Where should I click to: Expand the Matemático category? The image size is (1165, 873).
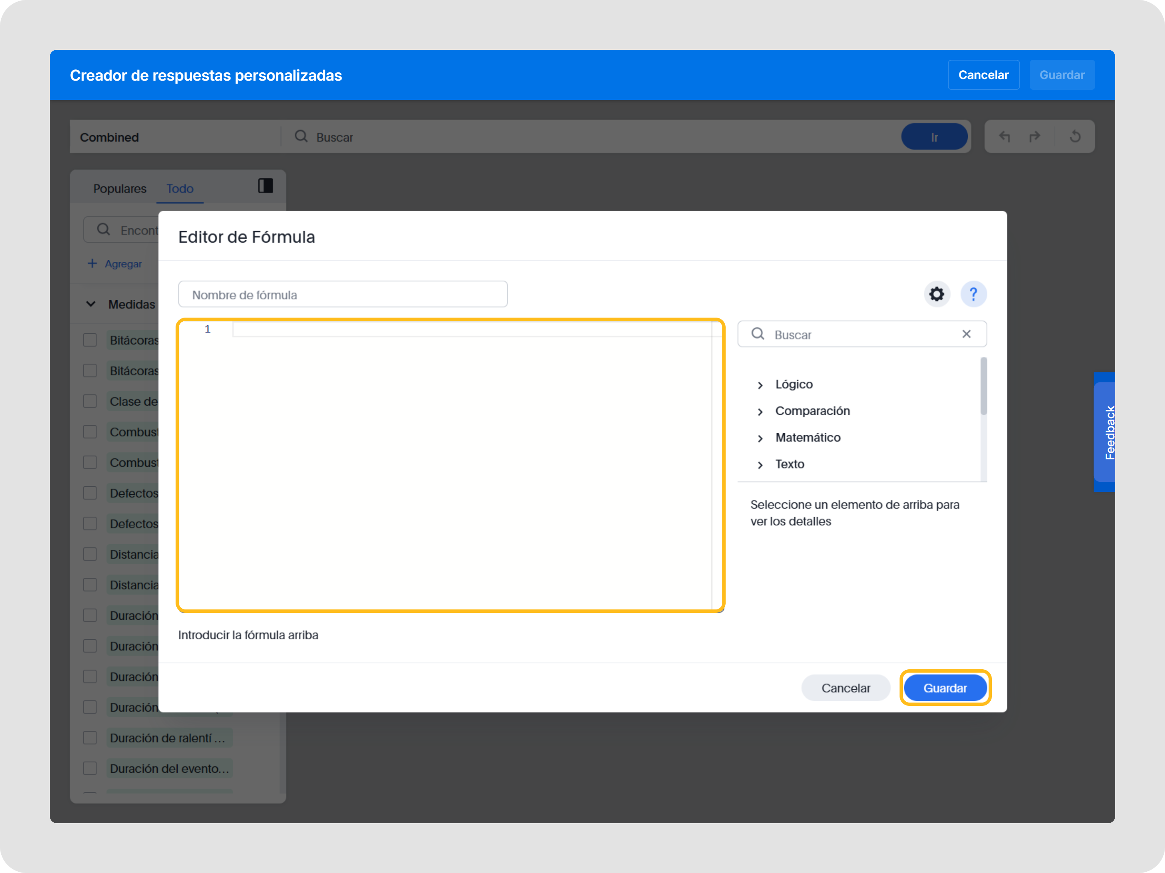click(761, 438)
